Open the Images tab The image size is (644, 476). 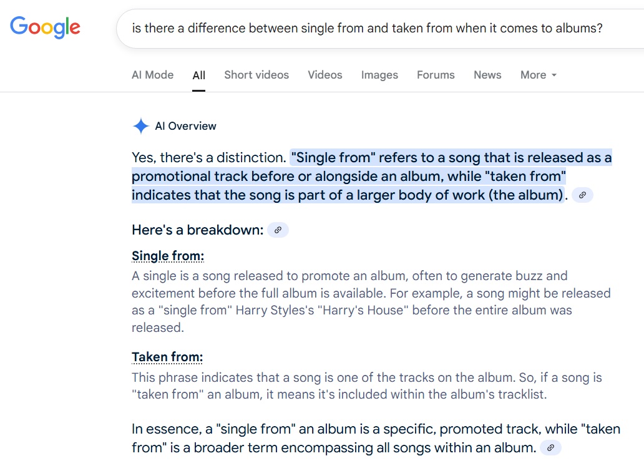point(379,75)
